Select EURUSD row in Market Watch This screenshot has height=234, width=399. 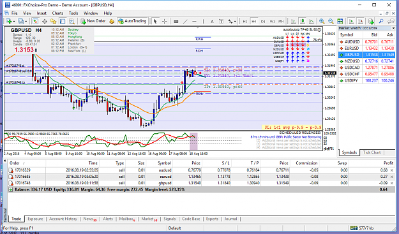point(366,48)
